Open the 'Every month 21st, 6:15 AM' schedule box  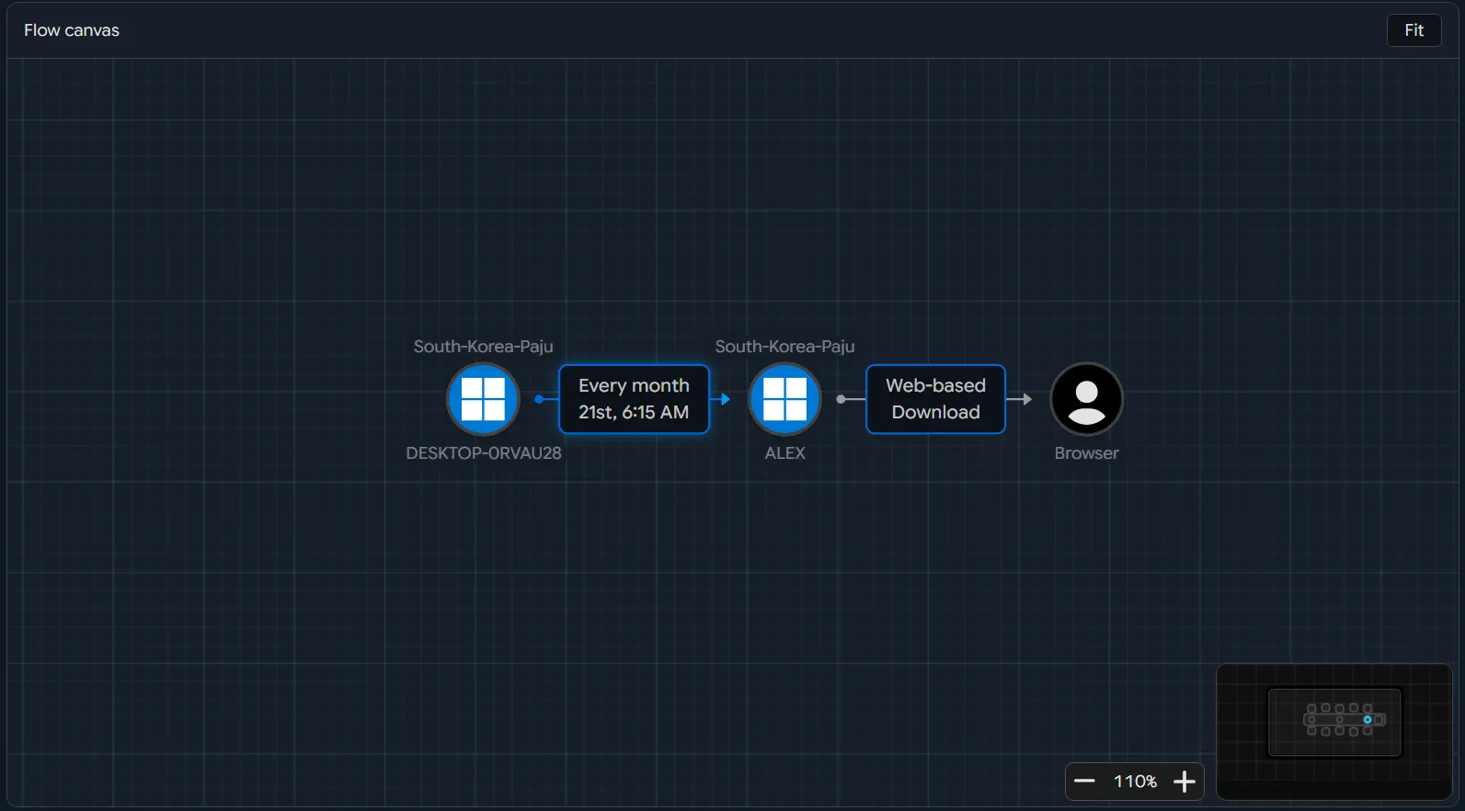click(634, 399)
